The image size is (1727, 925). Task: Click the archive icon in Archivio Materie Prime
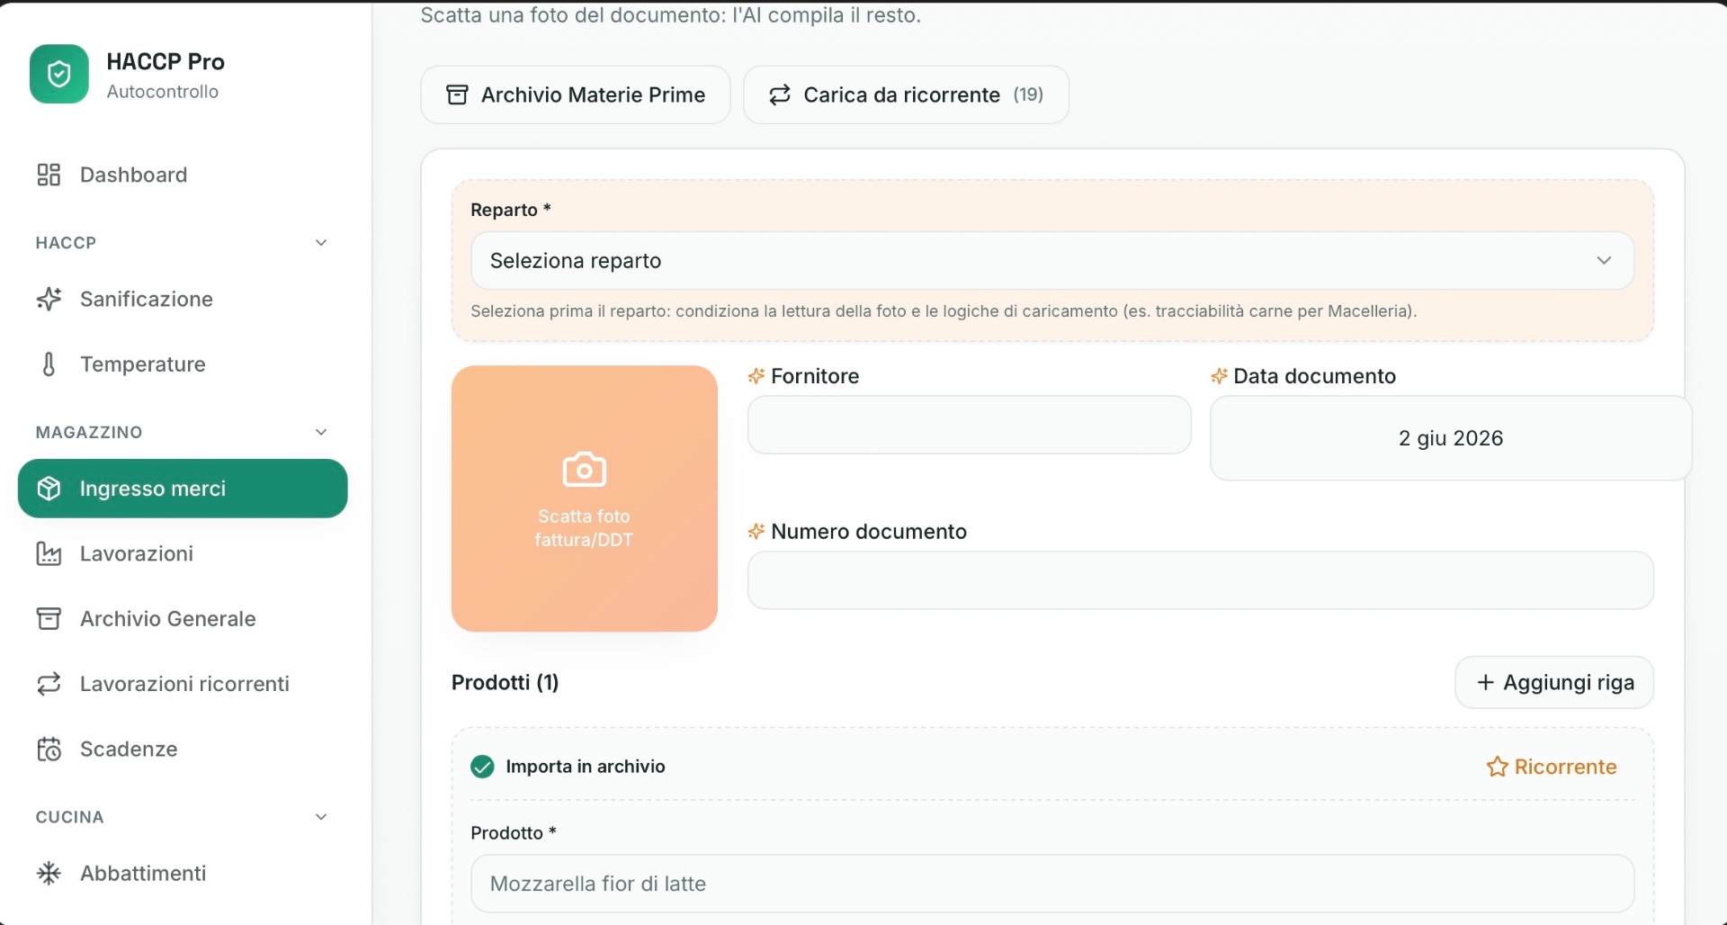coord(457,94)
